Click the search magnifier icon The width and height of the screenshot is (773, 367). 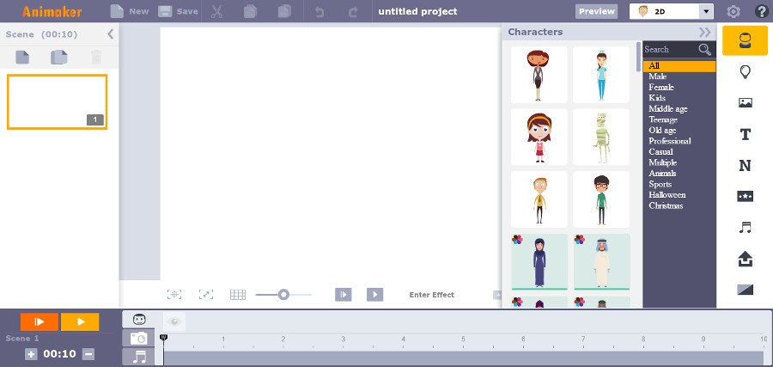coord(704,49)
